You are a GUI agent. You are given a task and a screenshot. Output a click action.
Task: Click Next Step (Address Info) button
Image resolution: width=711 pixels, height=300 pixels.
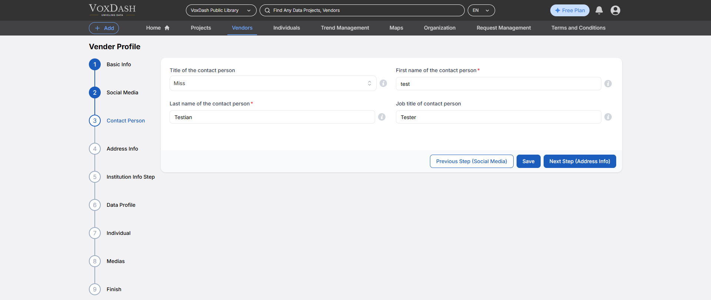point(580,161)
